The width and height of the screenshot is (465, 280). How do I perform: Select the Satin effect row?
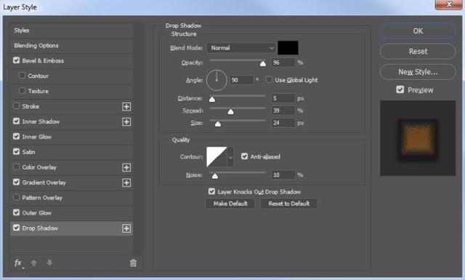pos(71,152)
